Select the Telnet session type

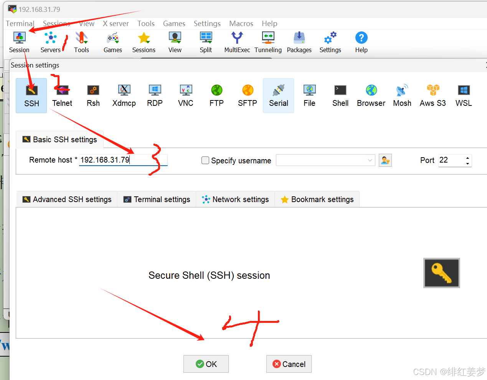(62, 95)
